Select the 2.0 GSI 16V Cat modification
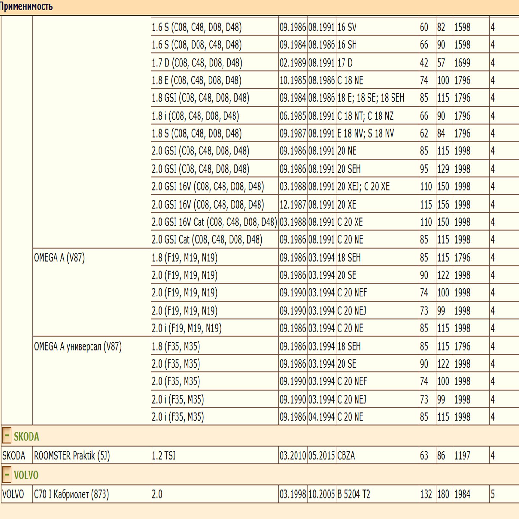 pos(214,222)
